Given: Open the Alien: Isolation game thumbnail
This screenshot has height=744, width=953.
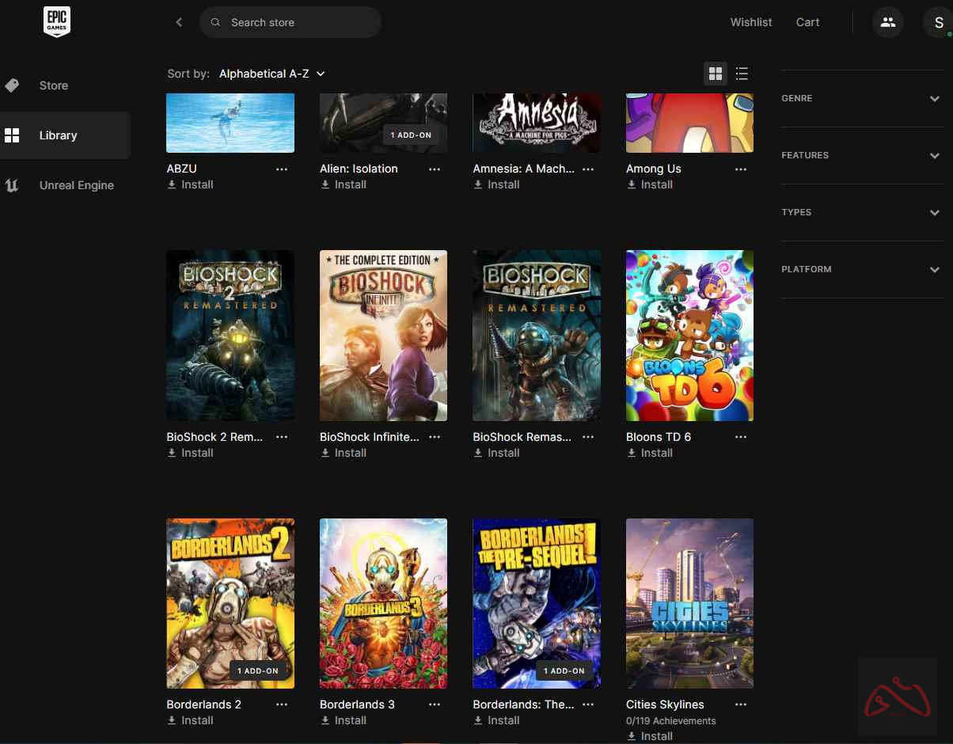Looking at the screenshot, I should pyautogui.click(x=383, y=123).
